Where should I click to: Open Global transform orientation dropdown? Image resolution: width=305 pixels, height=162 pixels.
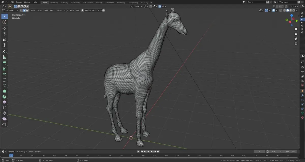click(136, 6)
